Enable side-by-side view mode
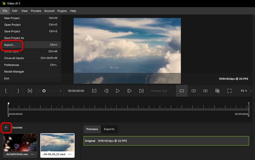This screenshot has width=255, height=160. coord(205,91)
